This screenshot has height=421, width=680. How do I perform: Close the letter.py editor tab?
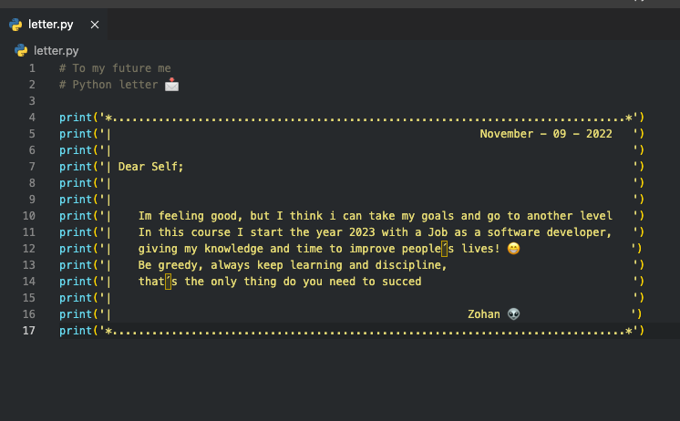click(x=95, y=25)
